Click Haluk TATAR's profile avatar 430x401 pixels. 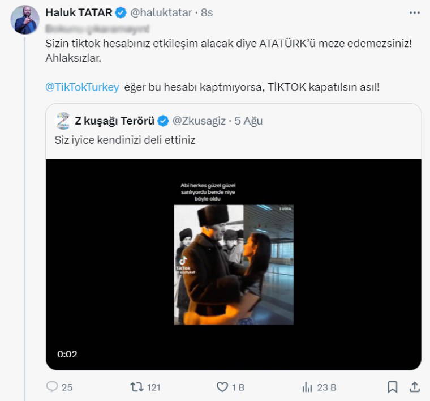25,20
